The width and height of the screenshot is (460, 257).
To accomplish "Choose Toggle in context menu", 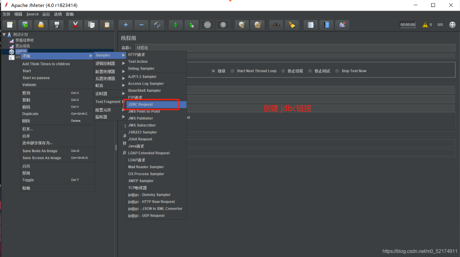I will click(x=57, y=180).
